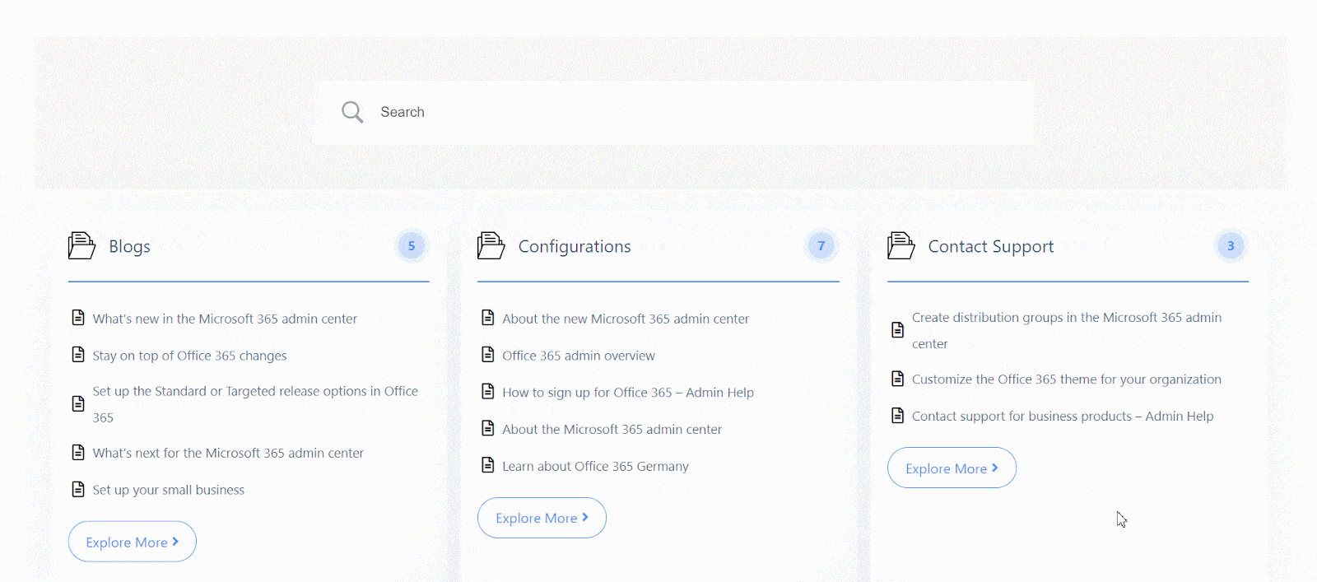Viewport: 1317px width, 582px height.
Task: Click document icon beside "Learn about Office 365 Germany"
Action: click(x=488, y=465)
